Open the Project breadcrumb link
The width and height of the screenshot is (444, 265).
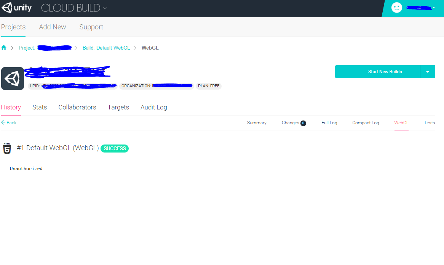pos(45,48)
